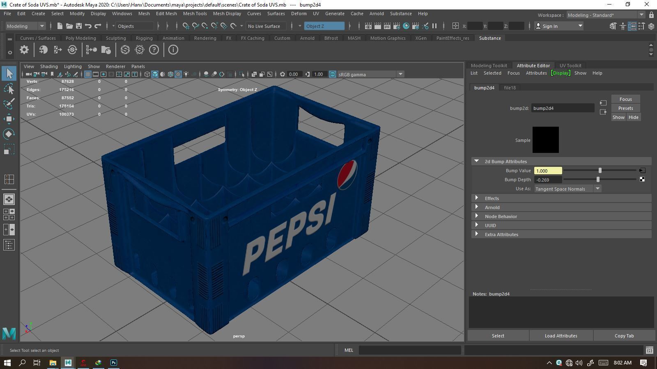Image resolution: width=657 pixels, height=369 pixels.
Task: Click the bump depth checker map icon
Action: point(642,180)
